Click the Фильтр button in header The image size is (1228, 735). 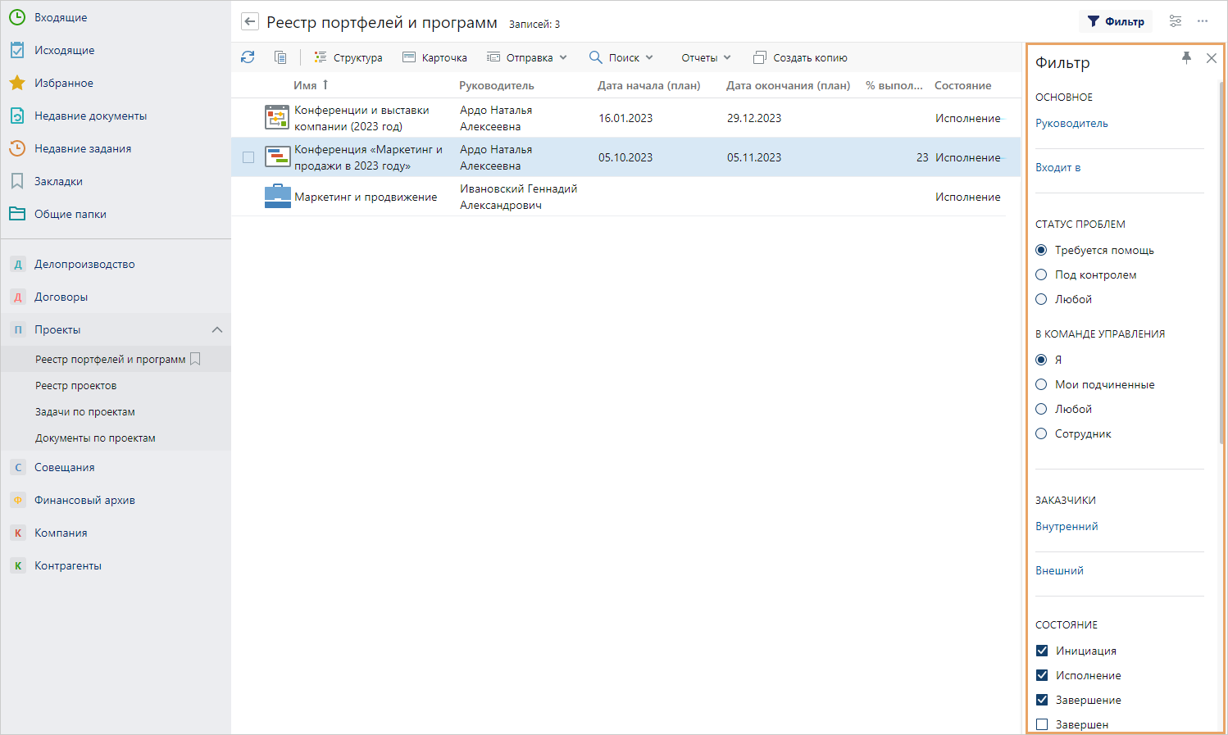pyautogui.click(x=1116, y=21)
